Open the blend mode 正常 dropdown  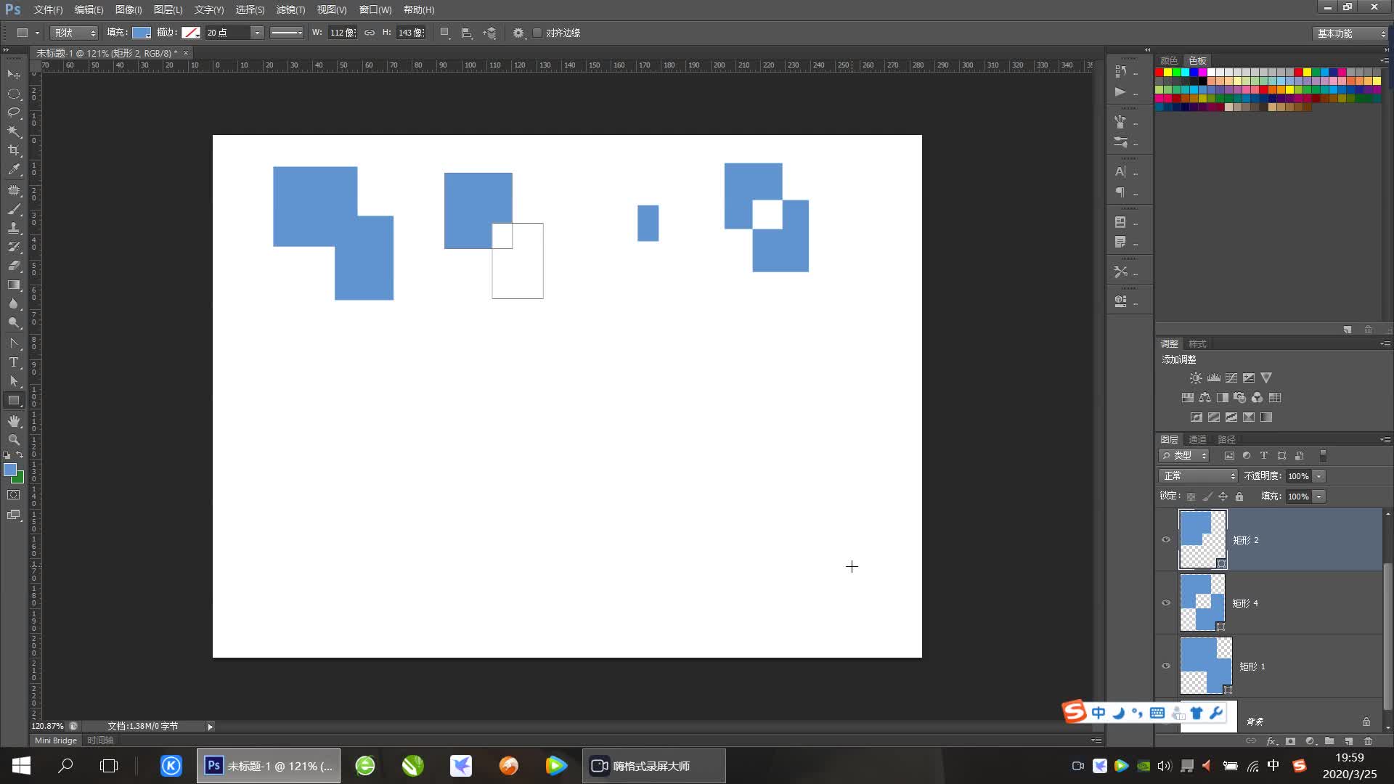1198,476
